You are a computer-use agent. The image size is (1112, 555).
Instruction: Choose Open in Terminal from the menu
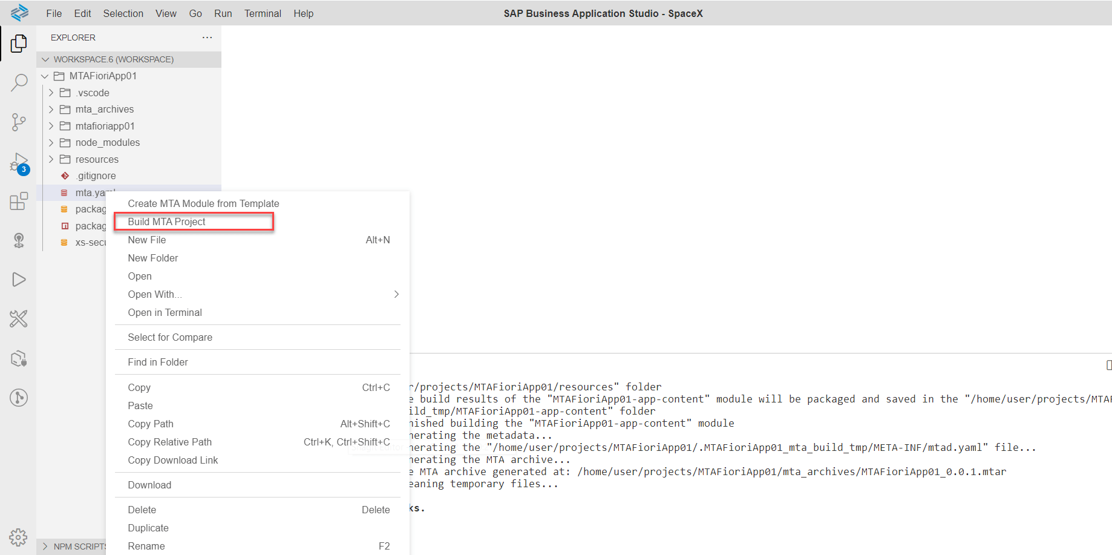(x=165, y=312)
